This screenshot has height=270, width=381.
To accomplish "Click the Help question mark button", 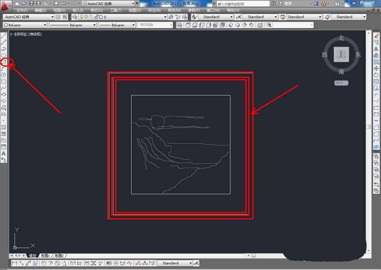I will click(337, 3).
